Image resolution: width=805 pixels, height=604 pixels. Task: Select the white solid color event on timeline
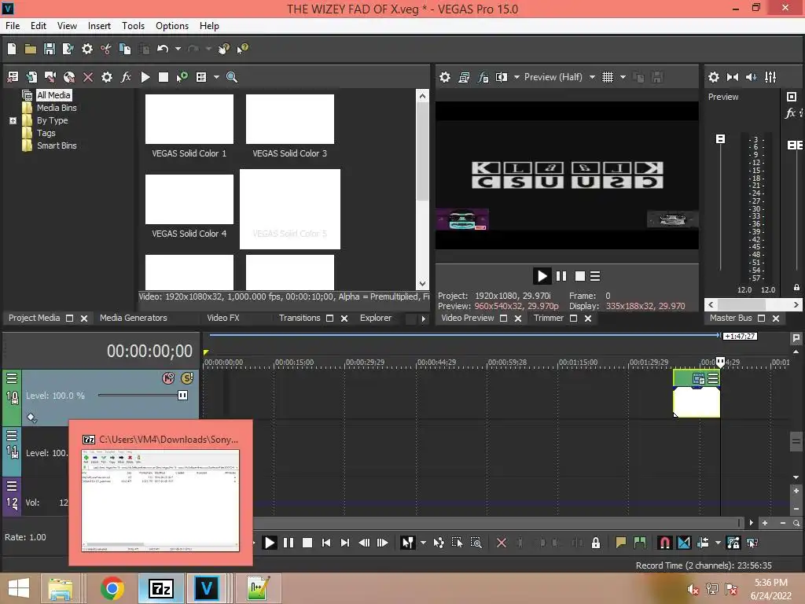(697, 401)
